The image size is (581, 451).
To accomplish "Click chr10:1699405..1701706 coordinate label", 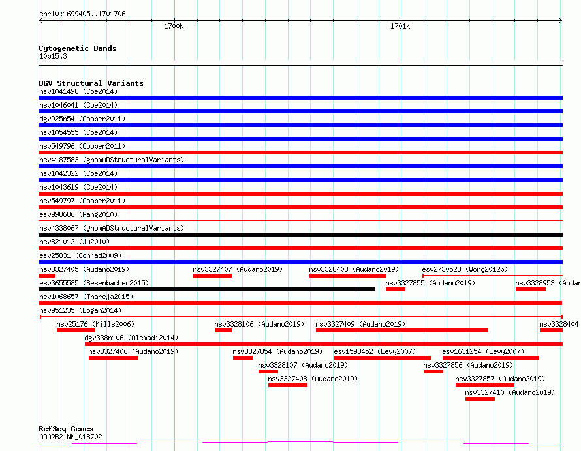I will [83, 14].
